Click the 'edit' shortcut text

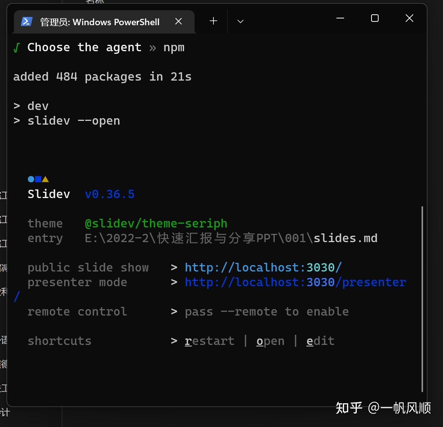(320, 341)
